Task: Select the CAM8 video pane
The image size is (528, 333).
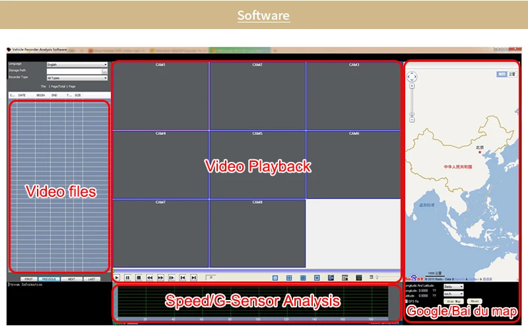Action: [257, 234]
